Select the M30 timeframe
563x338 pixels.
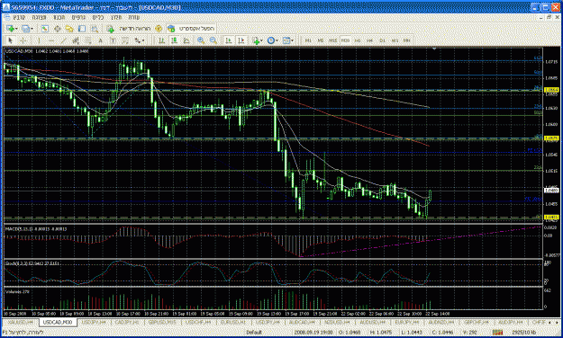pyautogui.click(x=345, y=40)
